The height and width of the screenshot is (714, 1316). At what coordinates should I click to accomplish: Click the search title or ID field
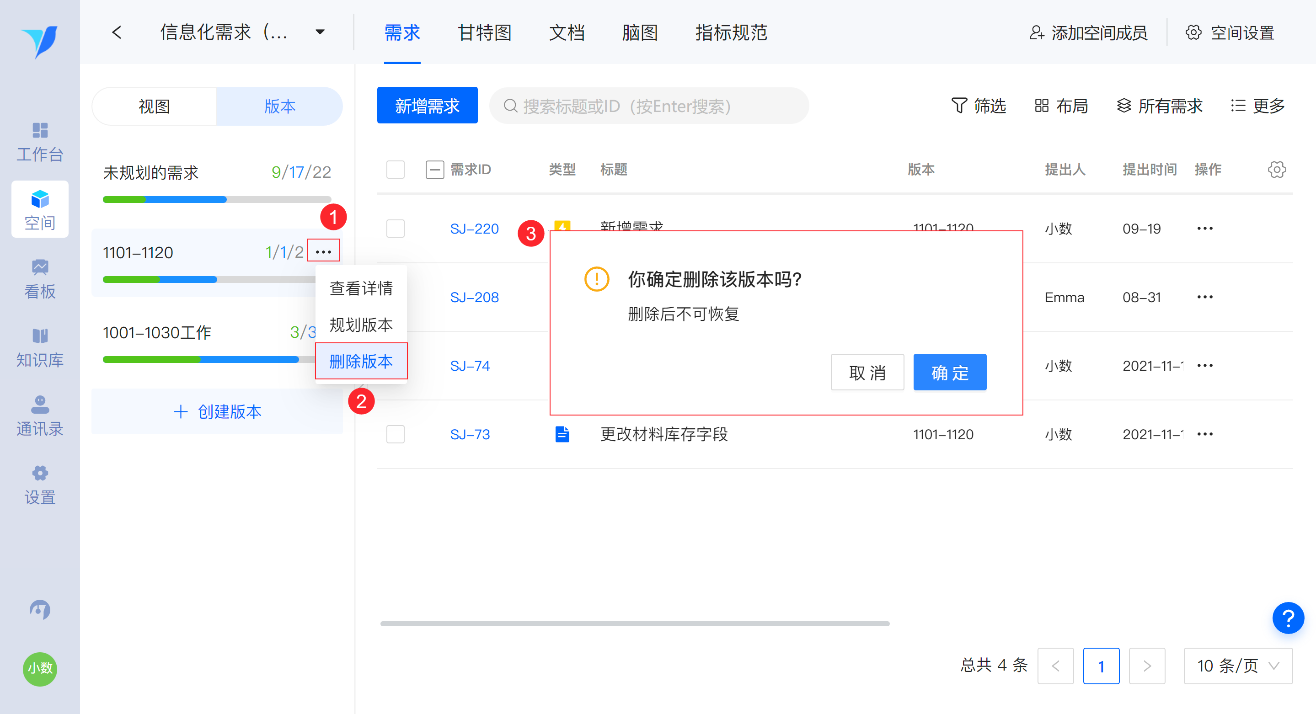pyautogui.click(x=649, y=106)
